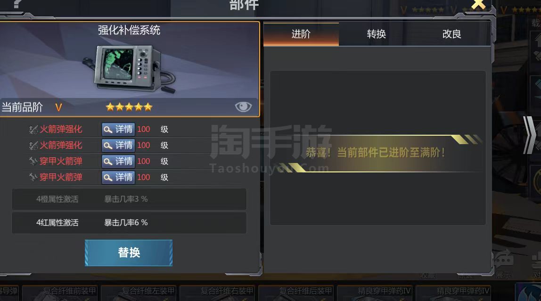Click the first 穿甲火箭弹 missile icon
The width and height of the screenshot is (541, 301).
(x=33, y=162)
